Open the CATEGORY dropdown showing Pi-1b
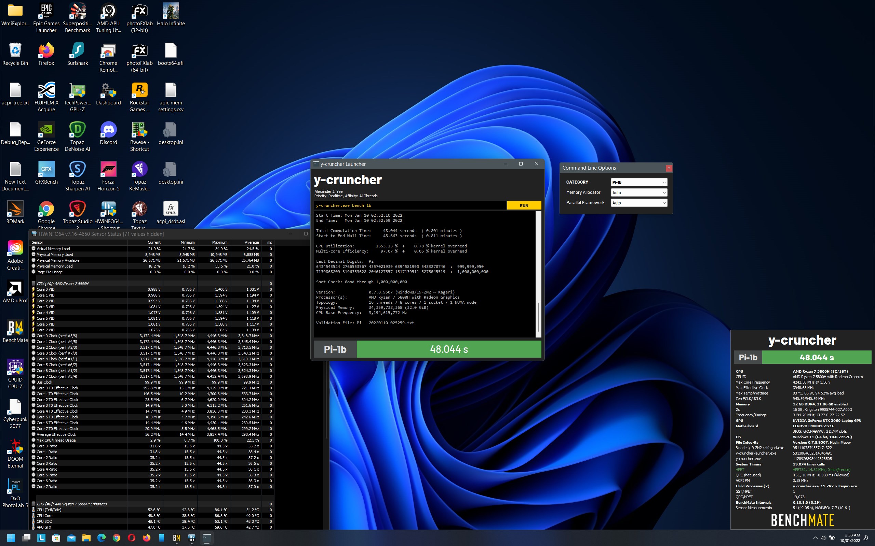The image size is (875, 546). [638, 182]
